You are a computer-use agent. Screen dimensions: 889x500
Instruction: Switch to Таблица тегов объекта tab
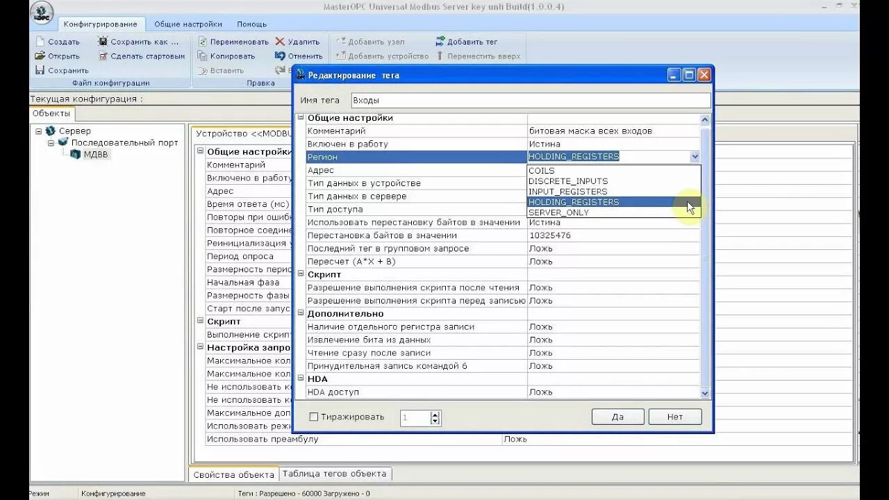(x=335, y=474)
